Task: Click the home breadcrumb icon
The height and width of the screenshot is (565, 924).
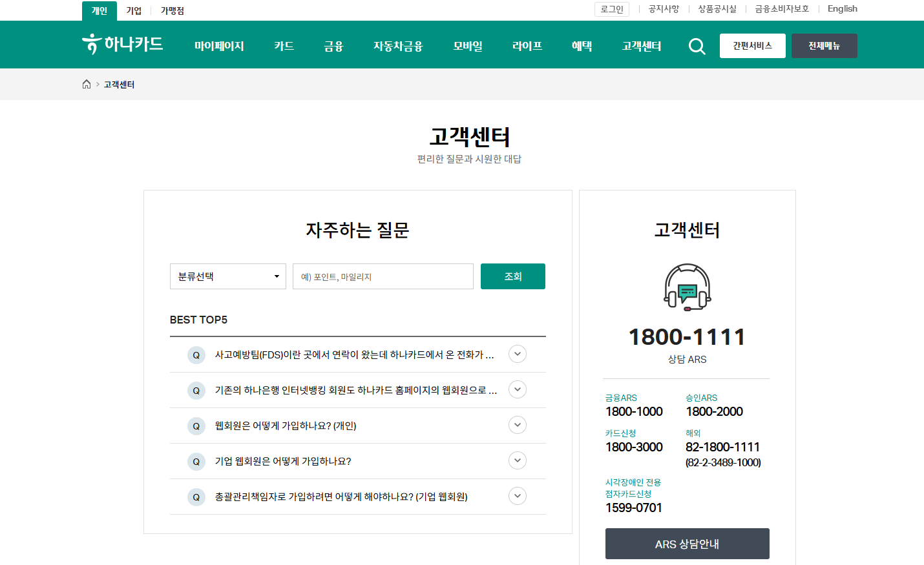Action: pos(87,84)
